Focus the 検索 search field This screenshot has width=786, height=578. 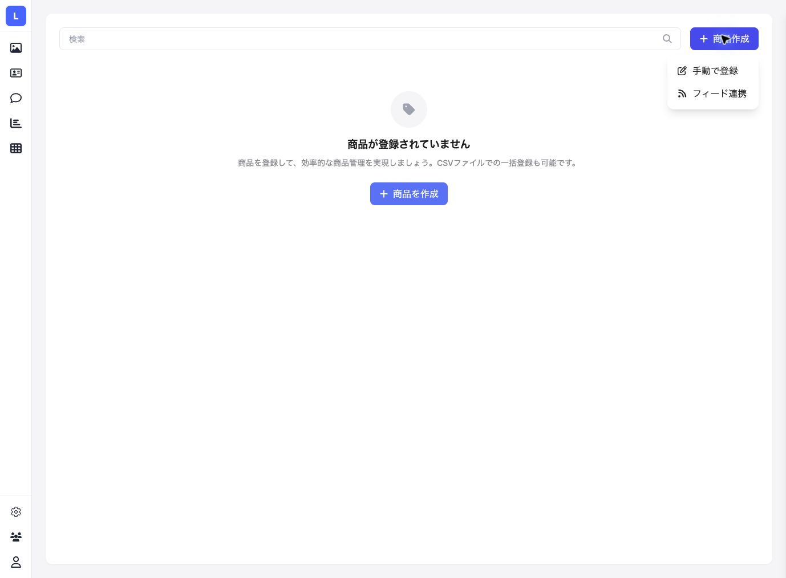tap(370, 39)
